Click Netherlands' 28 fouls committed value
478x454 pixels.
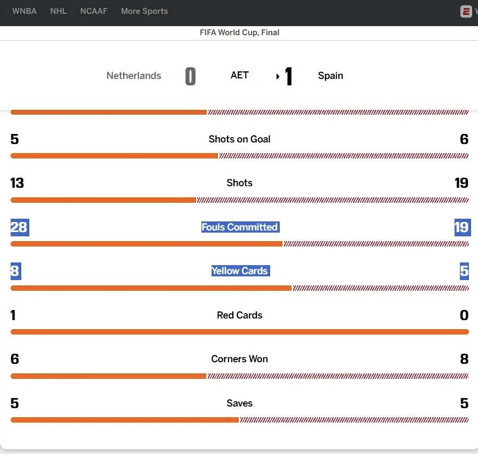20,227
